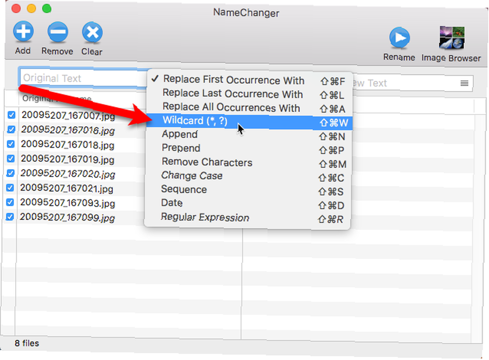The width and height of the screenshot is (489, 360).
Task: Select file name 20095207_167021.jpg
Action: pos(67,188)
